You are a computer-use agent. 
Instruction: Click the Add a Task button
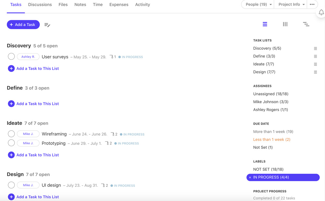click(x=23, y=24)
